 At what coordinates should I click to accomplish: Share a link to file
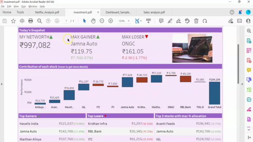pos(231,21)
